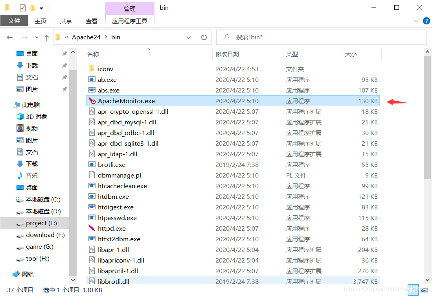Click the 管理 contextual tab header
The width and height of the screenshot is (432, 296).
click(130, 9)
